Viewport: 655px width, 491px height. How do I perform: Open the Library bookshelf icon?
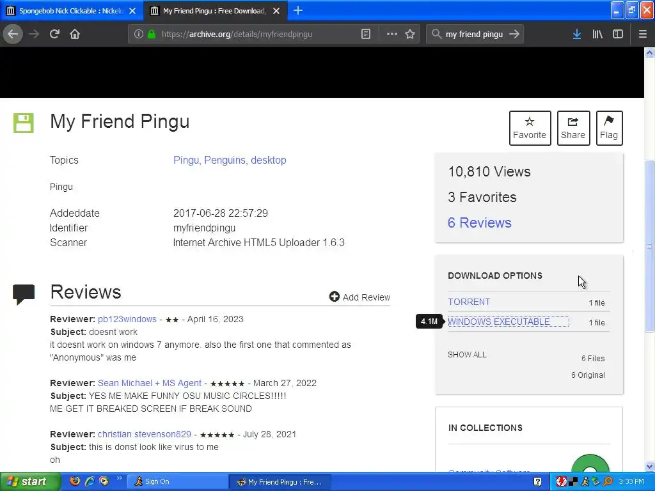[x=597, y=35]
